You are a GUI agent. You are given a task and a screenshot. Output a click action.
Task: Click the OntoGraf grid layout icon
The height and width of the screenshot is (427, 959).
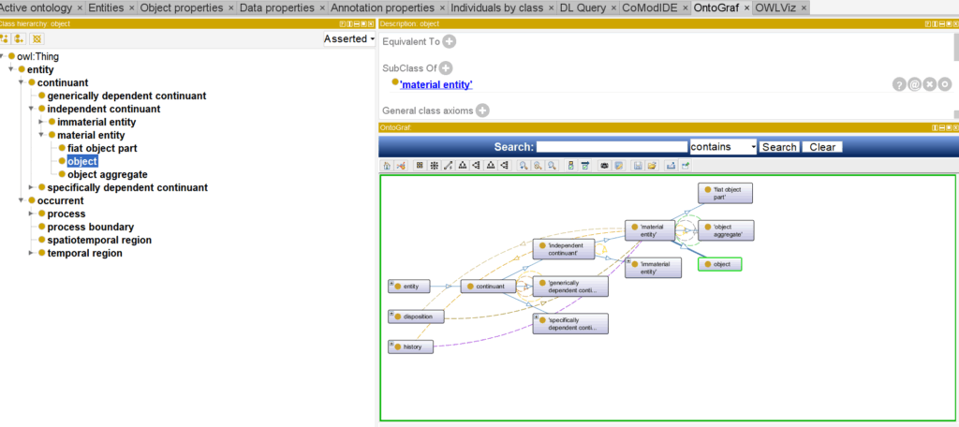pos(420,165)
